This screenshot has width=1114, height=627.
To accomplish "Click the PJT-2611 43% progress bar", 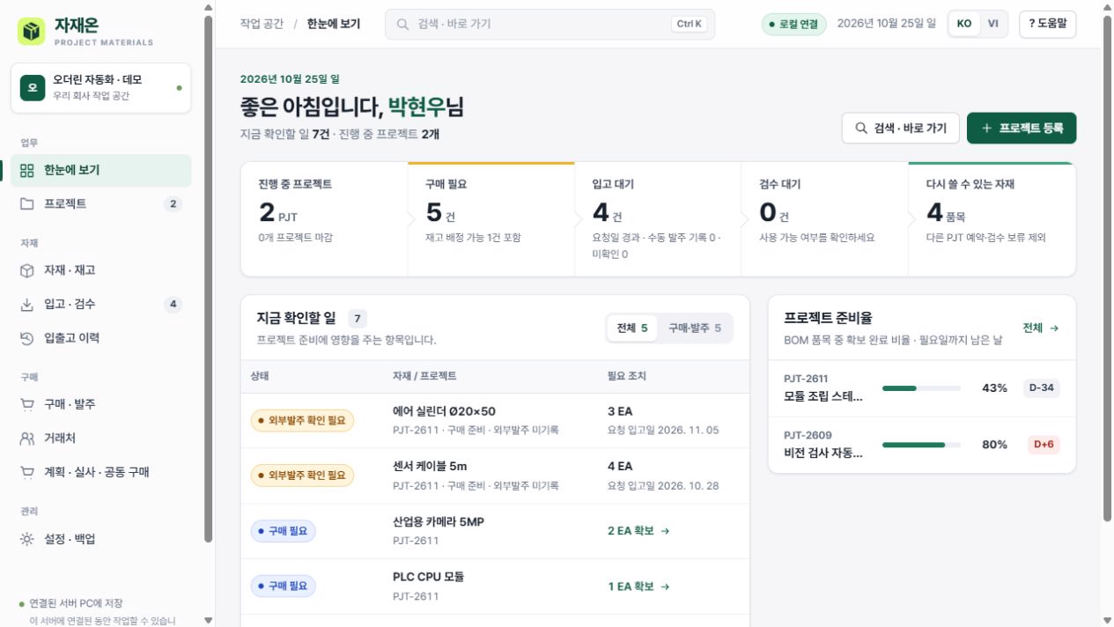I will tap(921, 388).
